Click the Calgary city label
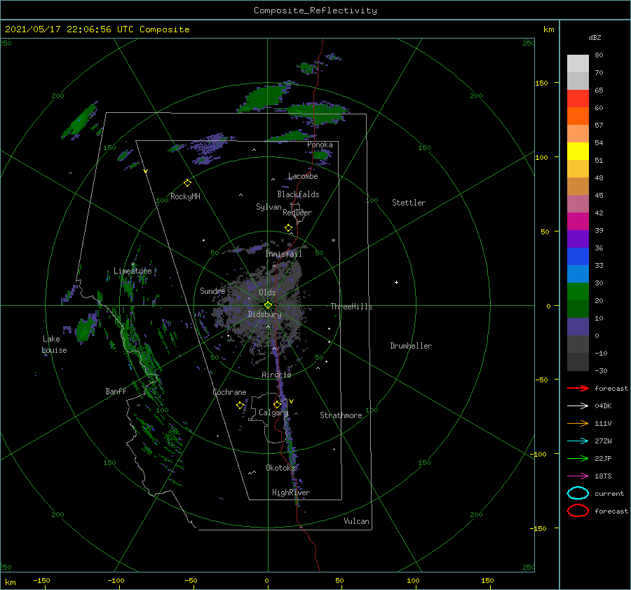The width and height of the screenshot is (631, 590). click(273, 413)
